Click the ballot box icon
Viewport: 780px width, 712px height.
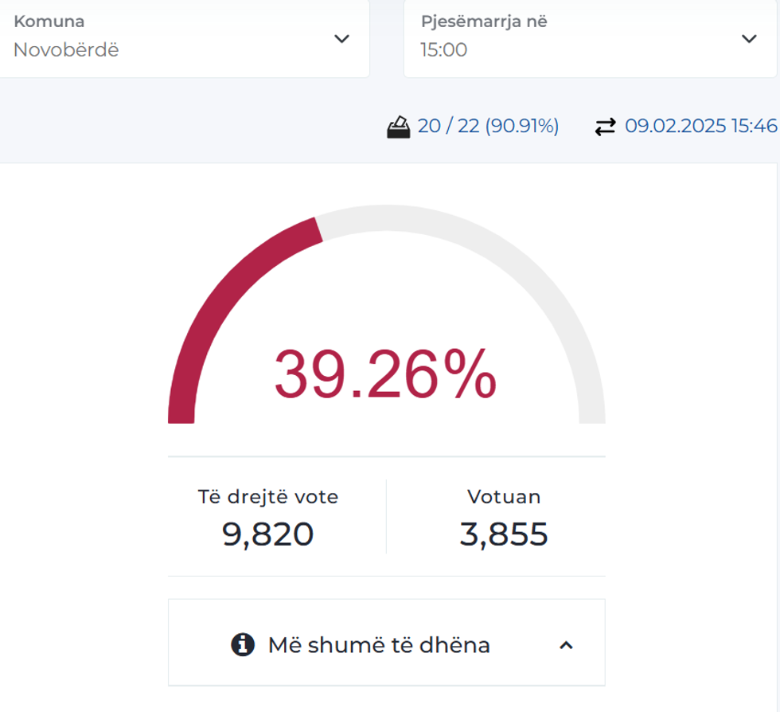point(399,127)
